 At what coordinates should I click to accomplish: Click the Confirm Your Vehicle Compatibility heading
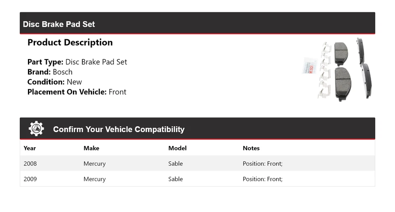pyautogui.click(x=118, y=129)
